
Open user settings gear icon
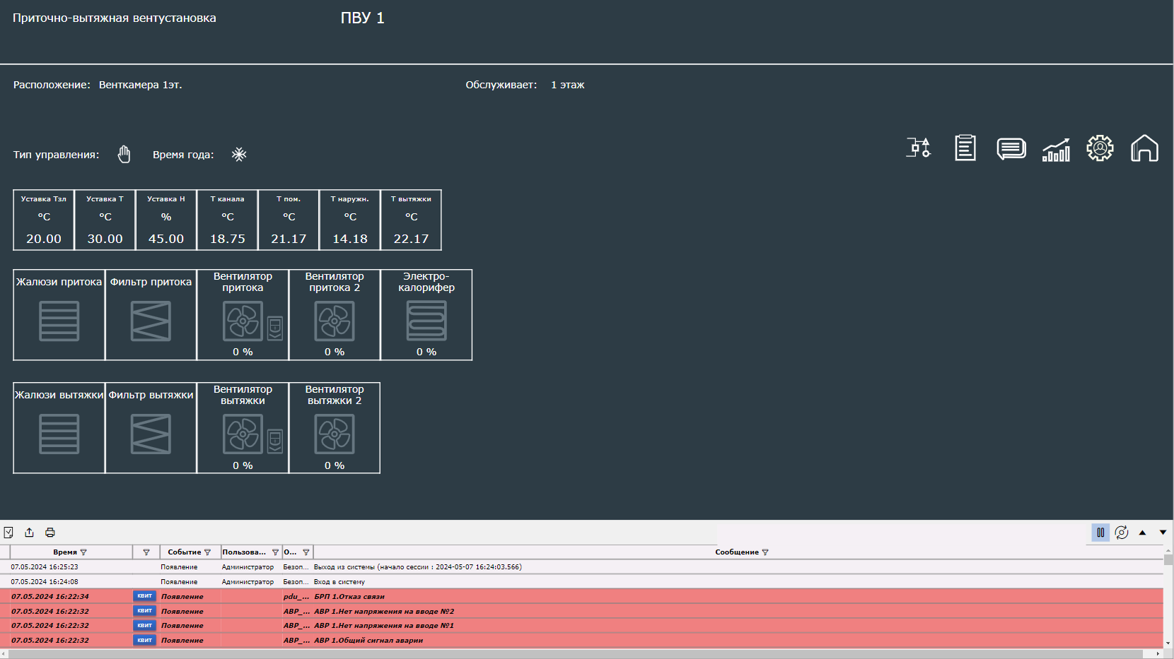(1100, 148)
